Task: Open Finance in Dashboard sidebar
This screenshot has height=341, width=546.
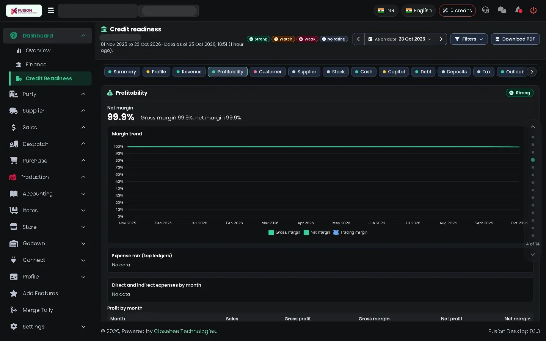Action: click(50, 64)
